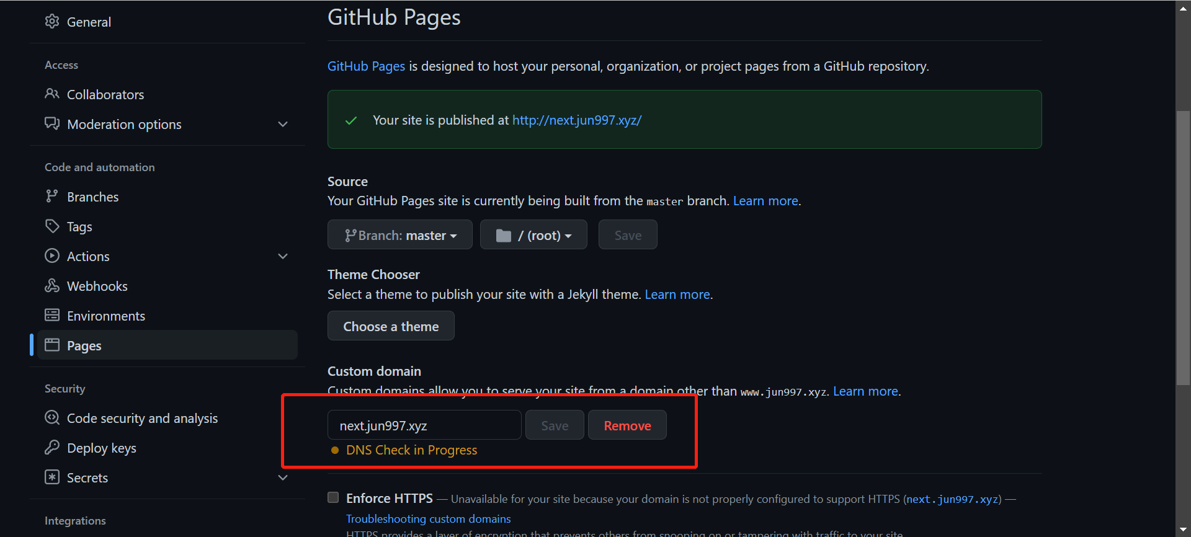
Task: Click the branch icon in the Branch master button
Action: [350, 235]
